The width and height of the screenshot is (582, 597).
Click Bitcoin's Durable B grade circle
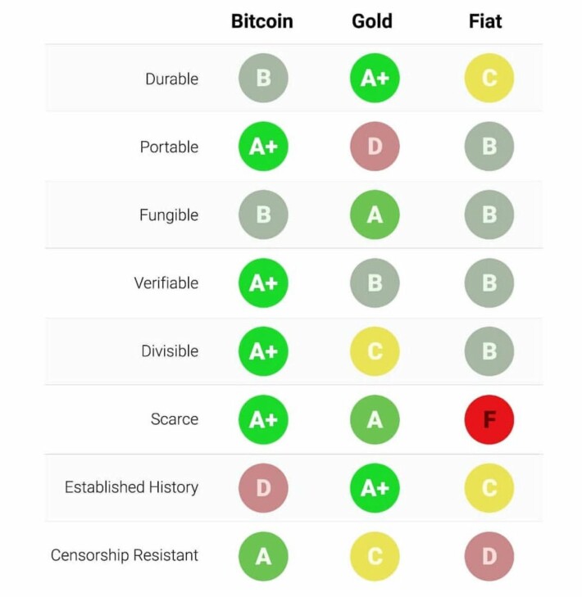263,78
